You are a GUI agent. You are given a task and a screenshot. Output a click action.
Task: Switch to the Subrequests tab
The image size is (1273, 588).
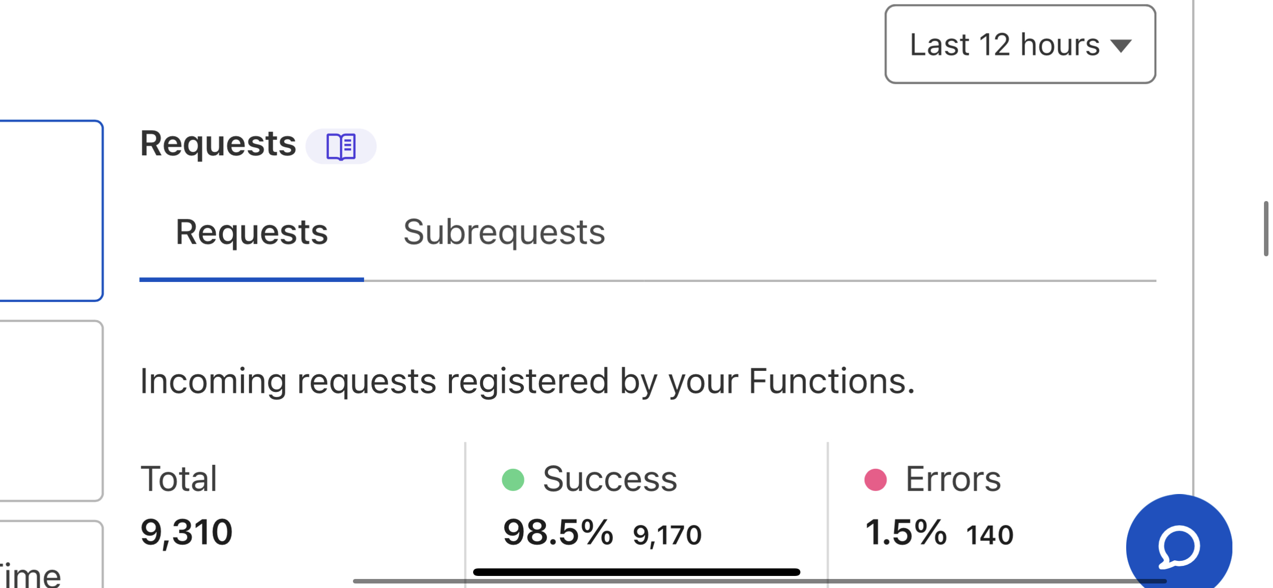click(504, 232)
